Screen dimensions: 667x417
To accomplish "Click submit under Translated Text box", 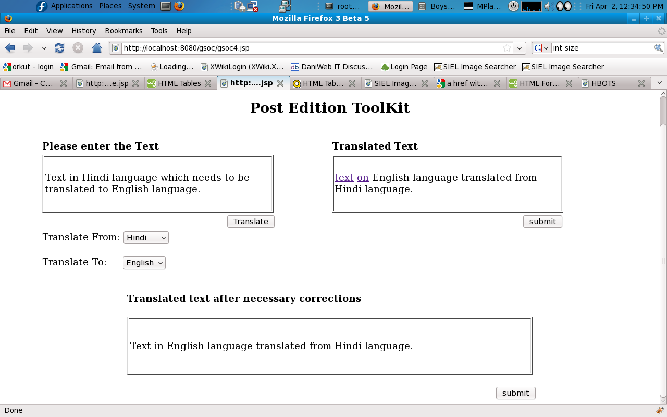I will [x=542, y=222].
